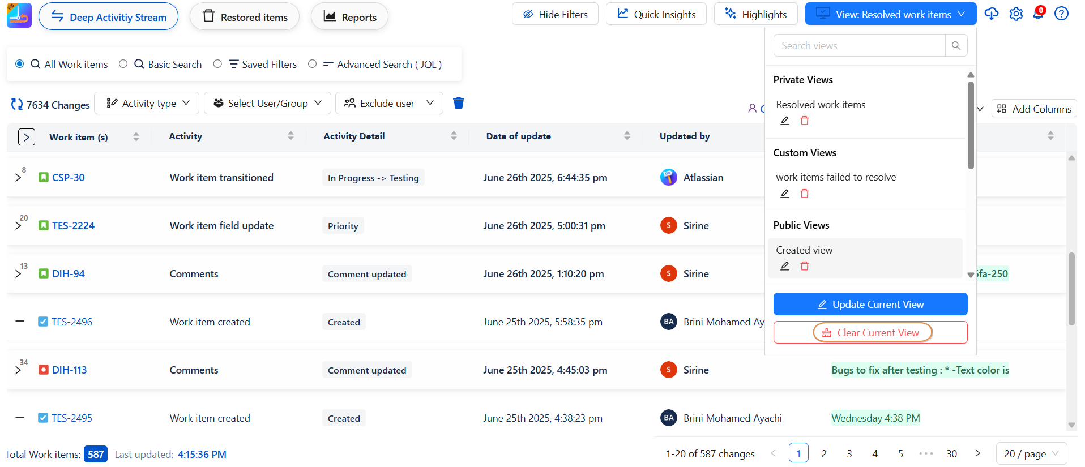
Task: Switch to the Restored items tab
Action: coord(245,17)
